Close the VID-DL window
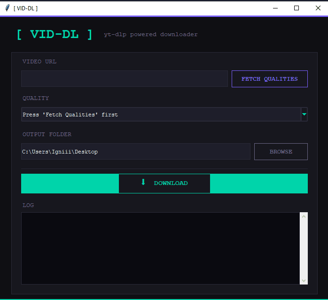Screen dimensions: 328x300 (x=318, y=8)
